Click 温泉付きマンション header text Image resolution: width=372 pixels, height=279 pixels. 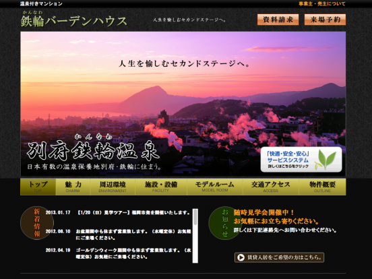click(41, 3)
